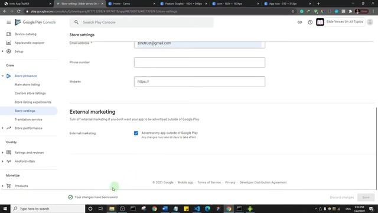Click the Windows taskbar search box
This screenshot has height=213, width=378.
[48, 209]
